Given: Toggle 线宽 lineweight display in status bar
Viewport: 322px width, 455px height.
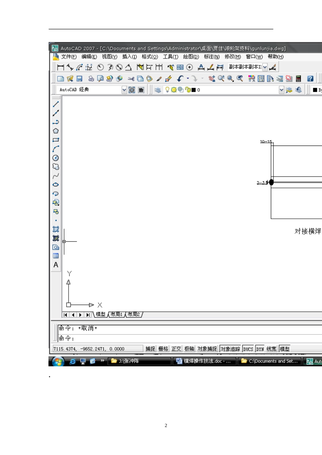Looking at the screenshot, I should click(271, 349).
